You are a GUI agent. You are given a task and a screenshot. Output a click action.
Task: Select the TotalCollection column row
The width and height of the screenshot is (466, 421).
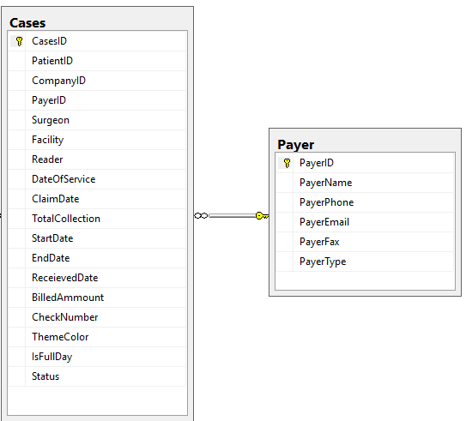pyautogui.click(x=97, y=219)
